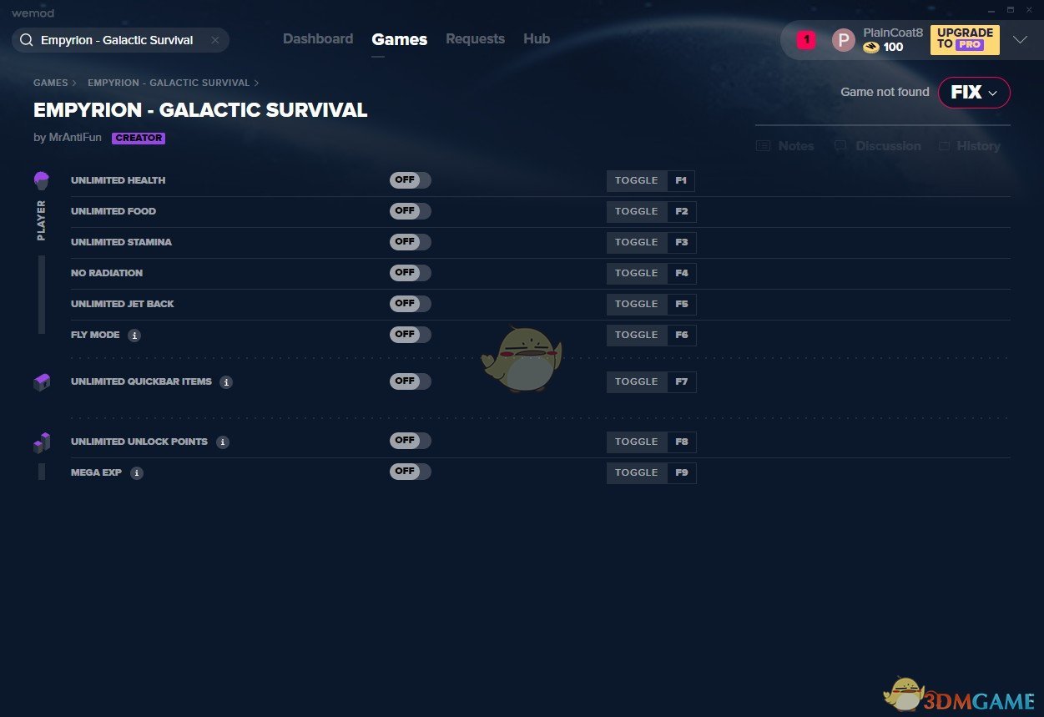Viewport: 1044px width, 717px height.
Task: Go to the Requests tab
Action: (475, 39)
